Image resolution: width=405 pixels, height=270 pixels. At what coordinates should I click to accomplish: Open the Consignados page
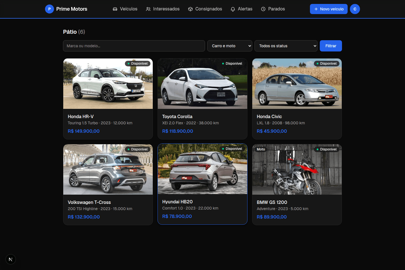[x=205, y=9]
